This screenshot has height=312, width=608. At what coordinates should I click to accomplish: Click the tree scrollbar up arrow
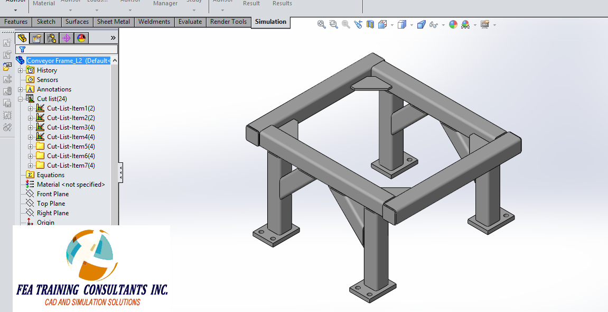pyautogui.click(x=115, y=60)
